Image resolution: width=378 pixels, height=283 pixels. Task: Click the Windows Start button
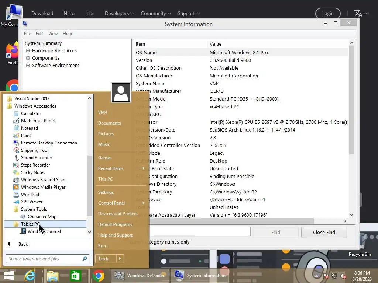[9, 276]
